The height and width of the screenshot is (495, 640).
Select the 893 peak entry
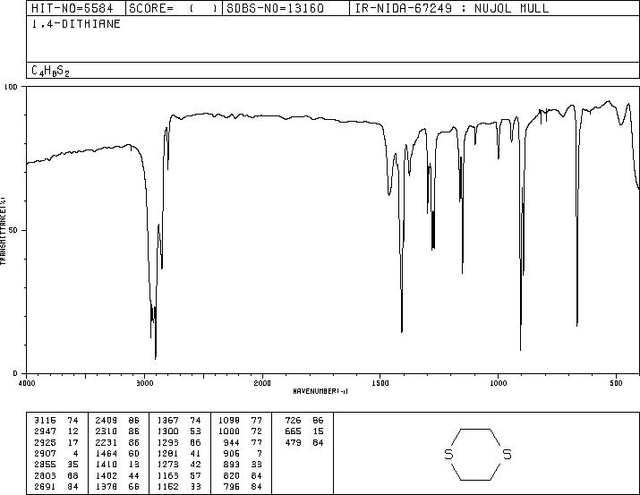click(x=243, y=465)
